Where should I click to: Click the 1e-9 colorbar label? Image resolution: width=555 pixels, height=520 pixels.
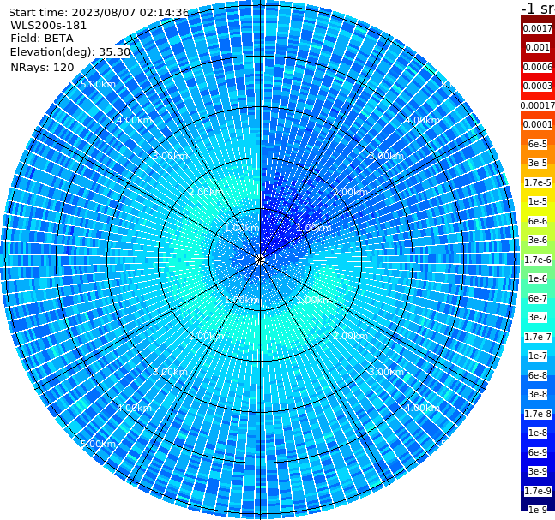(x=538, y=510)
